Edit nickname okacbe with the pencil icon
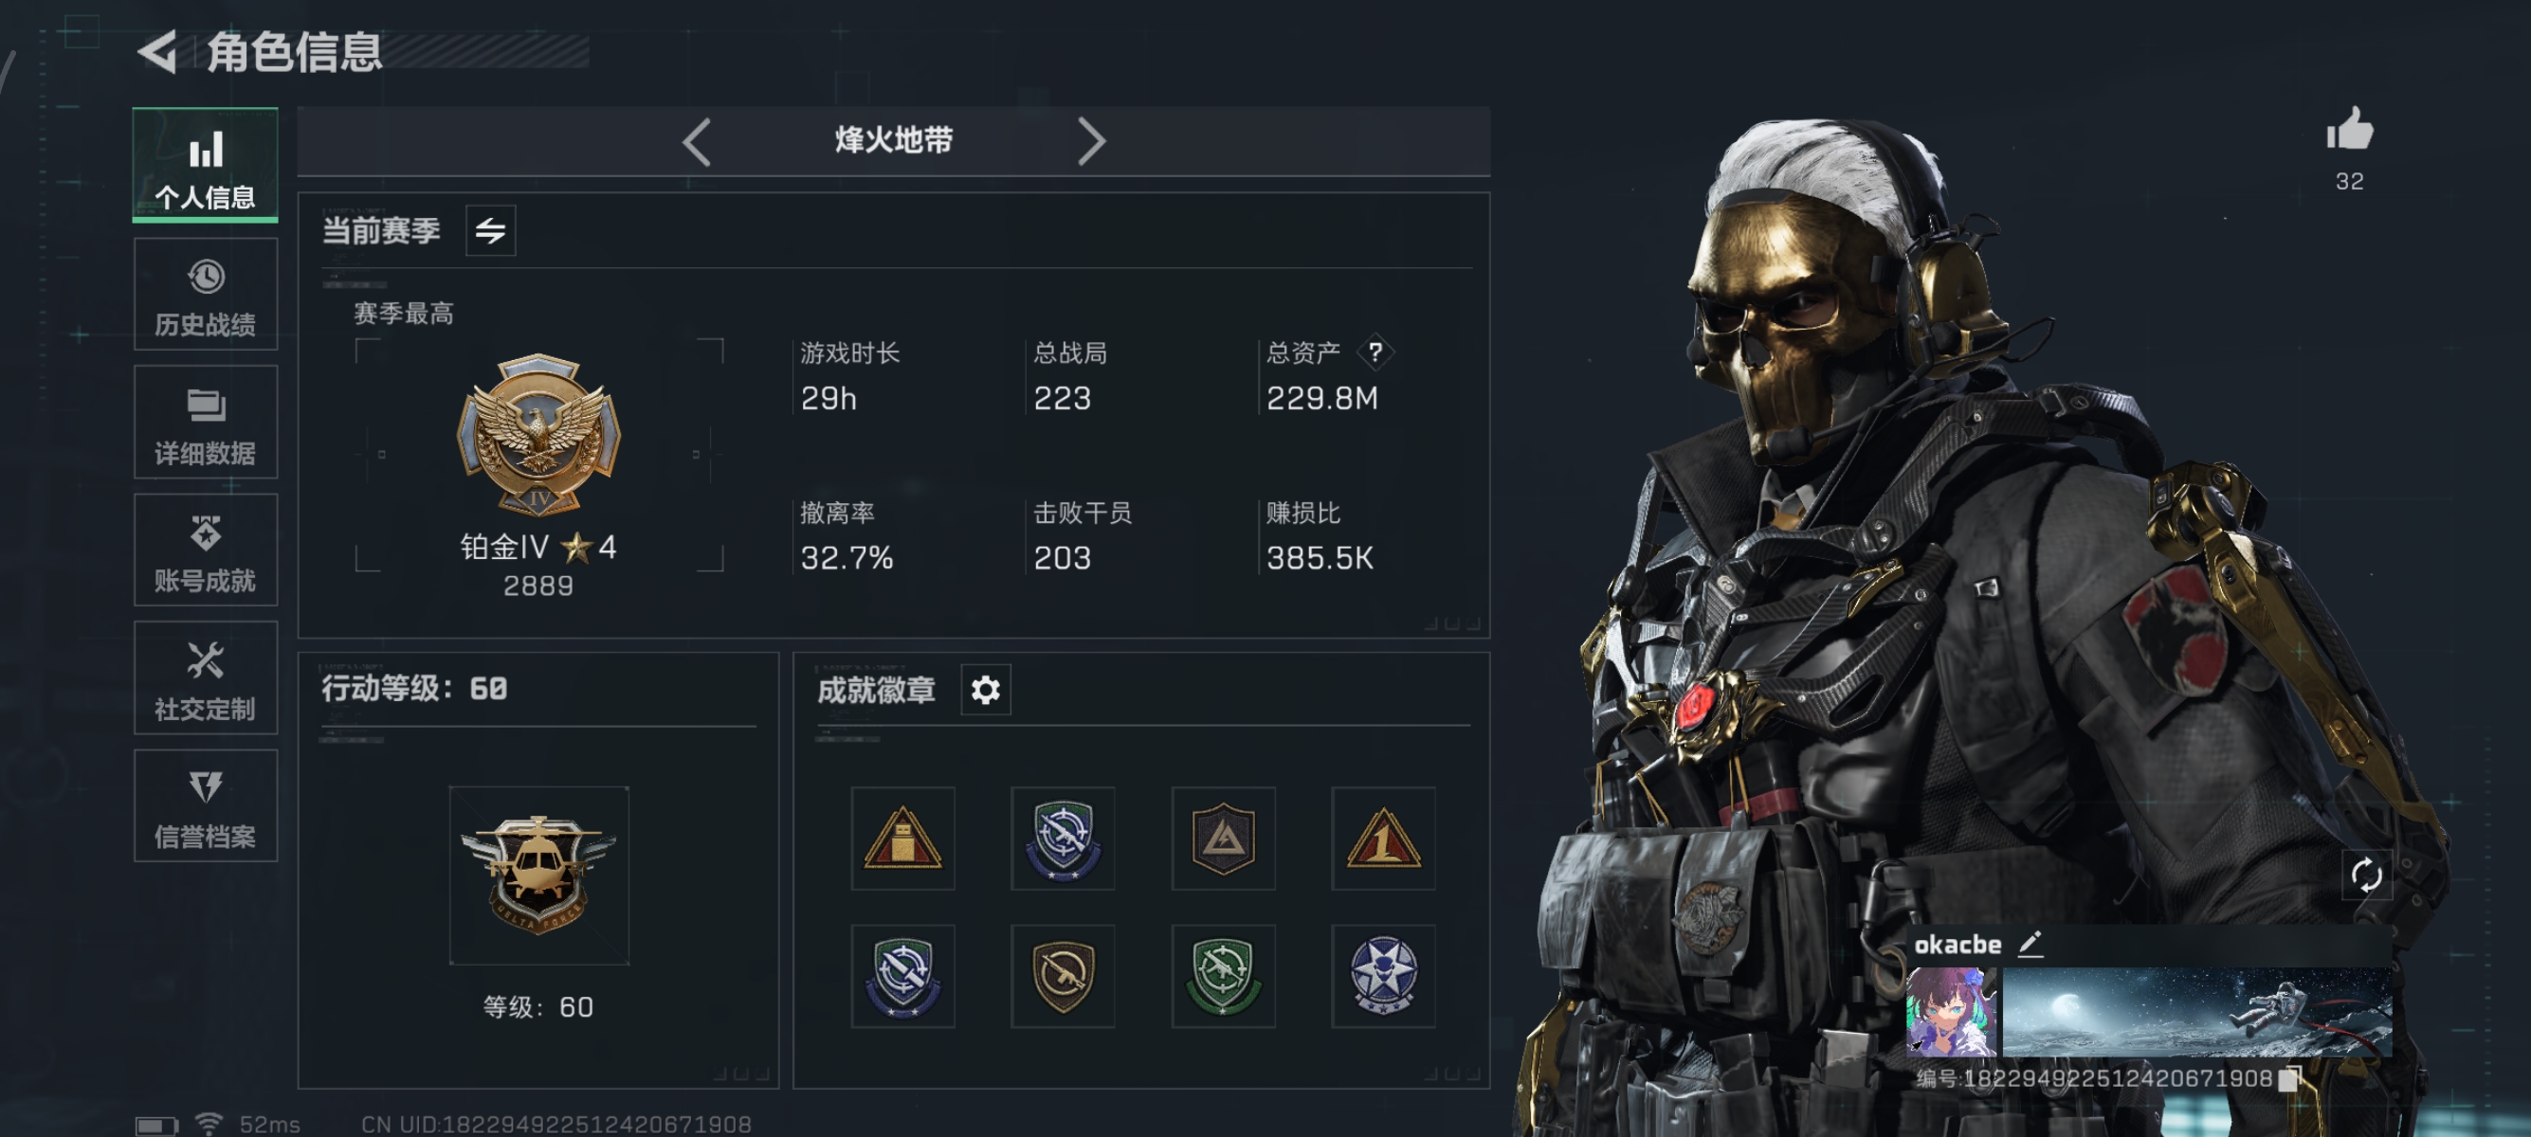The height and width of the screenshot is (1137, 2531). (x=2030, y=944)
